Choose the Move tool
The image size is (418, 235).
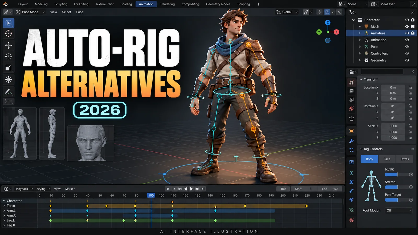click(x=9, y=45)
